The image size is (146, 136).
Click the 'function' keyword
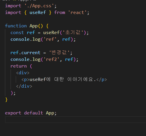pos(16,26)
